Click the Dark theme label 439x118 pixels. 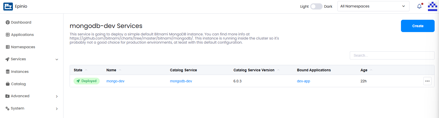tap(328, 6)
